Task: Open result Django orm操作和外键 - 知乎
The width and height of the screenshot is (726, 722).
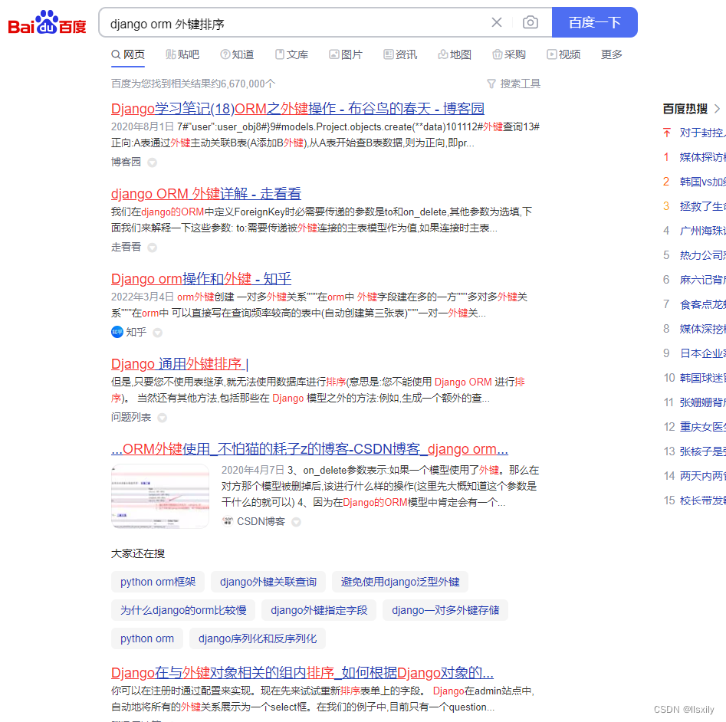Action: point(201,279)
